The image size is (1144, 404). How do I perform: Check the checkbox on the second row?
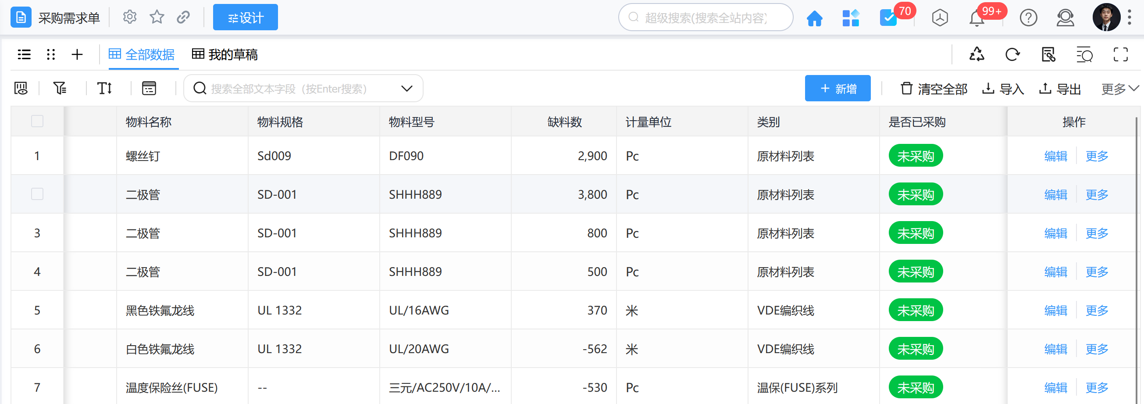point(37,194)
